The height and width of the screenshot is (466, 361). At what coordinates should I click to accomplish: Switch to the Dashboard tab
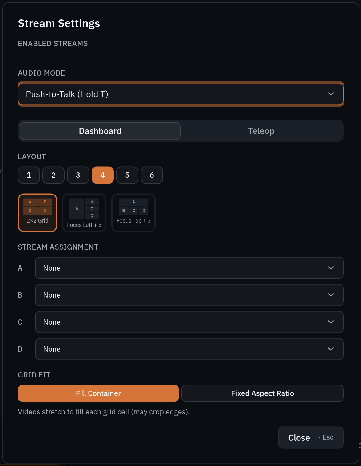100,131
